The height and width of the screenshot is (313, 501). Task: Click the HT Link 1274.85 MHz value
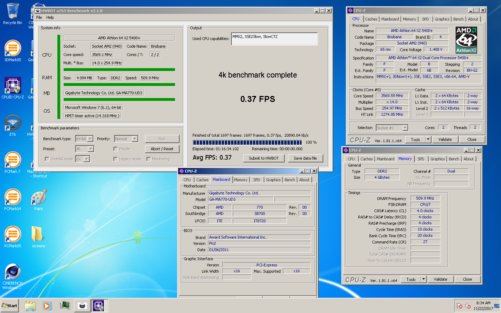coord(392,114)
